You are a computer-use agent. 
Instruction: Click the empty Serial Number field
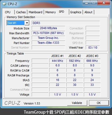click(x=48, y=48)
